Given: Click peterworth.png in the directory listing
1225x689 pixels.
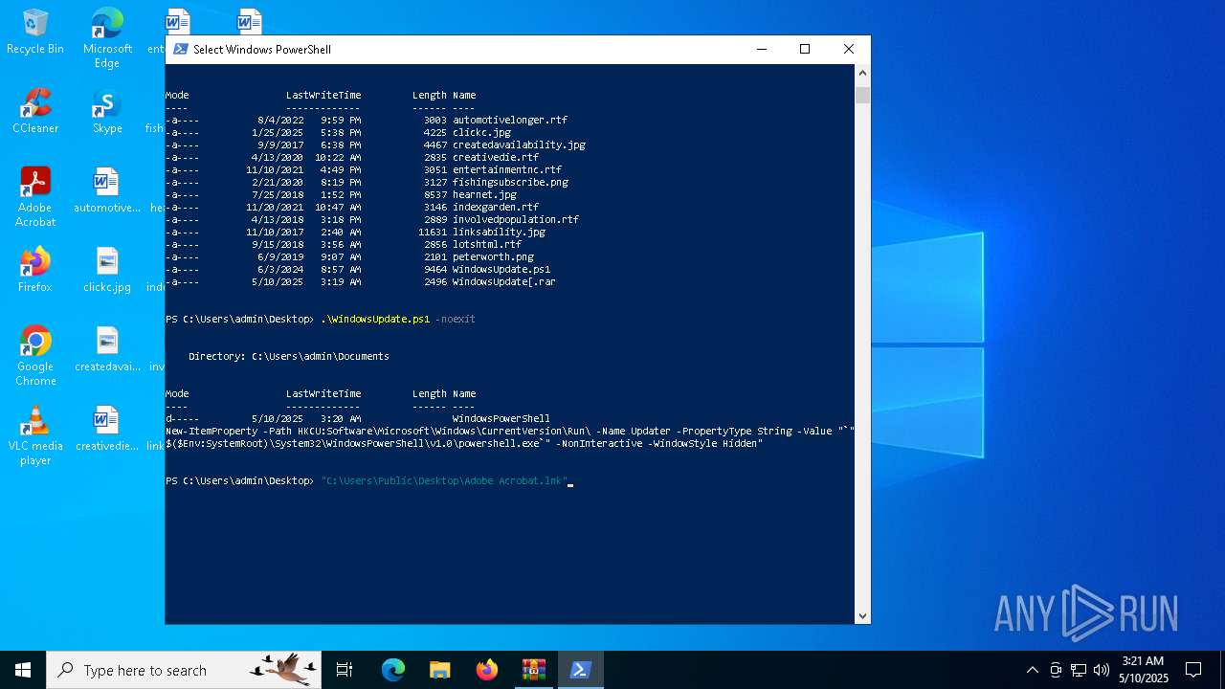Looking at the screenshot, I should tap(493, 256).
